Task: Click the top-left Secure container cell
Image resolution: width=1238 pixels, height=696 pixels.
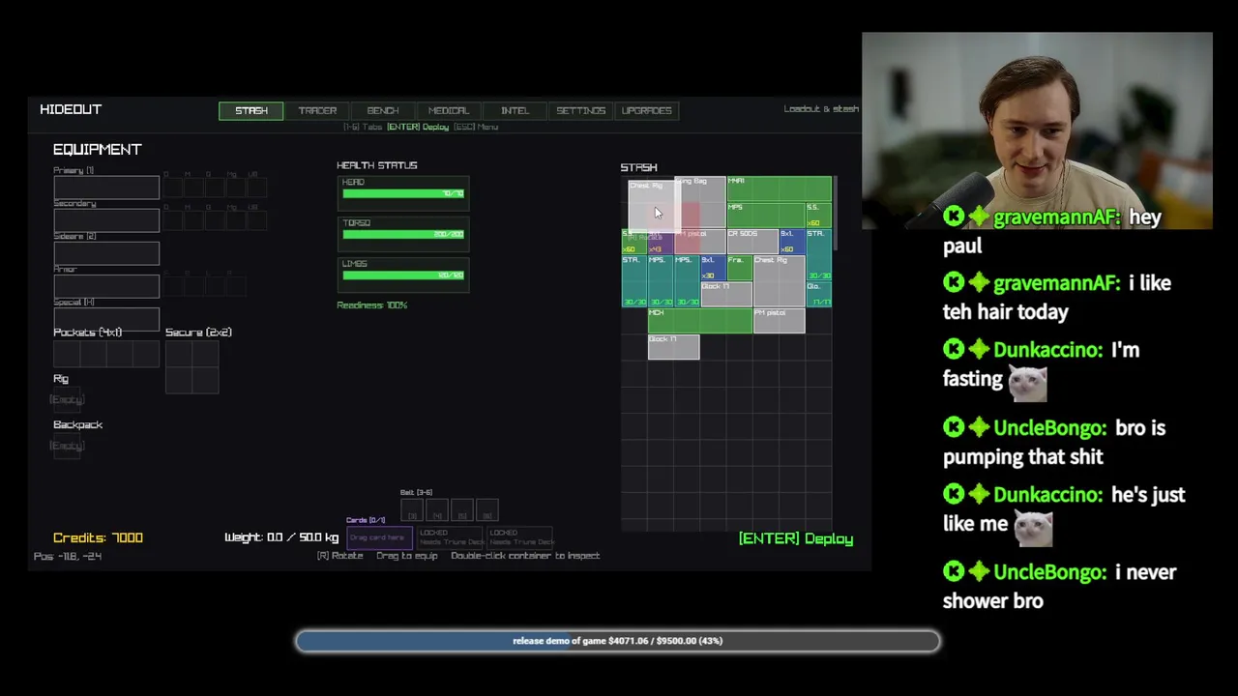Action: [x=179, y=354]
